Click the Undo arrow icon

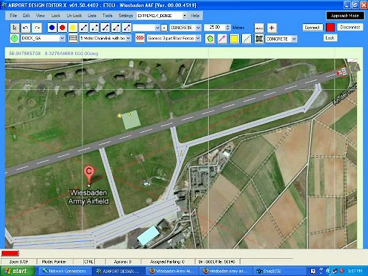coord(26,28)
